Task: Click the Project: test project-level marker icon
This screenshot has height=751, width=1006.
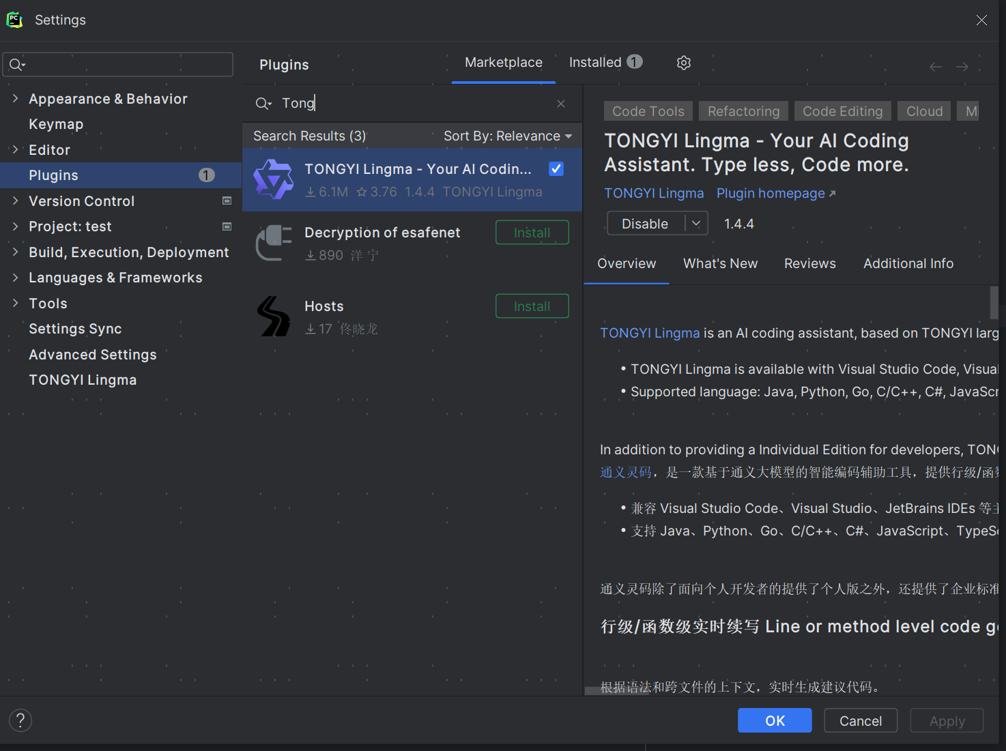Action: [x=227, y=226]
